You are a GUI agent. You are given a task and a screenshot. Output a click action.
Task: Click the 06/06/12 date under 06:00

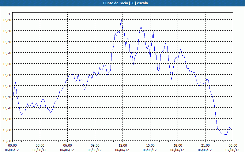(67, 150)
